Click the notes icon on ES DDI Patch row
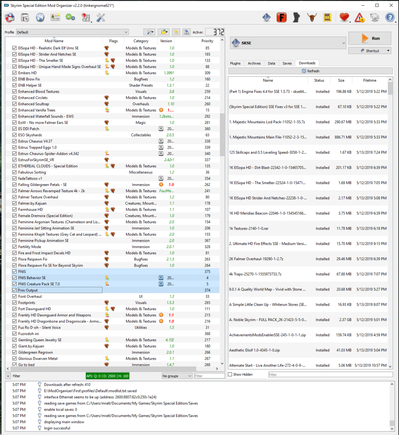The image size is (399, 435). click(x=161, y=129)
